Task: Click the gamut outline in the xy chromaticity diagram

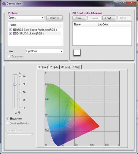Action: click(x=73, y=114)
